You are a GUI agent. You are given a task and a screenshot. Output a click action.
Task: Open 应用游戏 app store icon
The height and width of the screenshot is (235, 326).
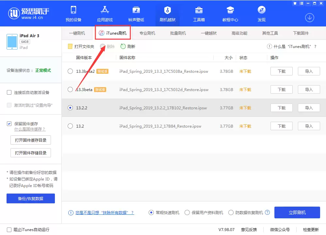[105, 10]
